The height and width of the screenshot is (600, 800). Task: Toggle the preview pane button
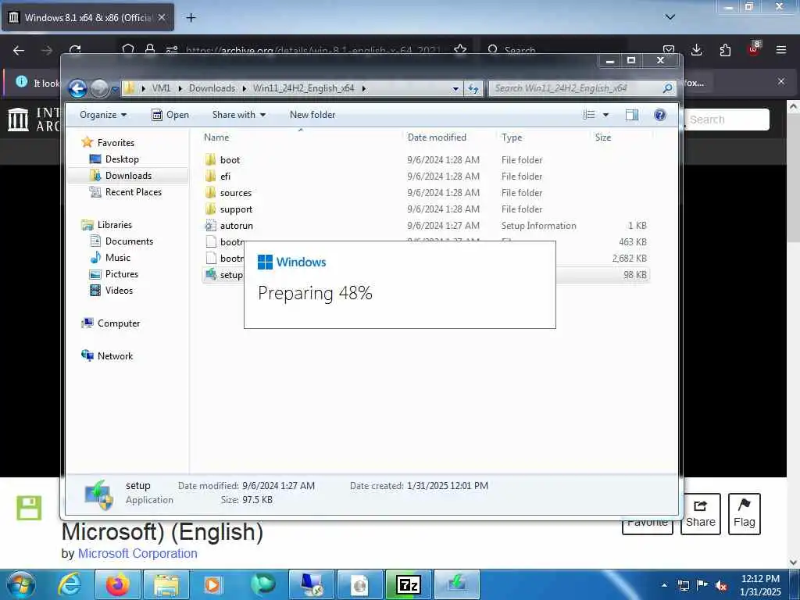pos(631,115)
